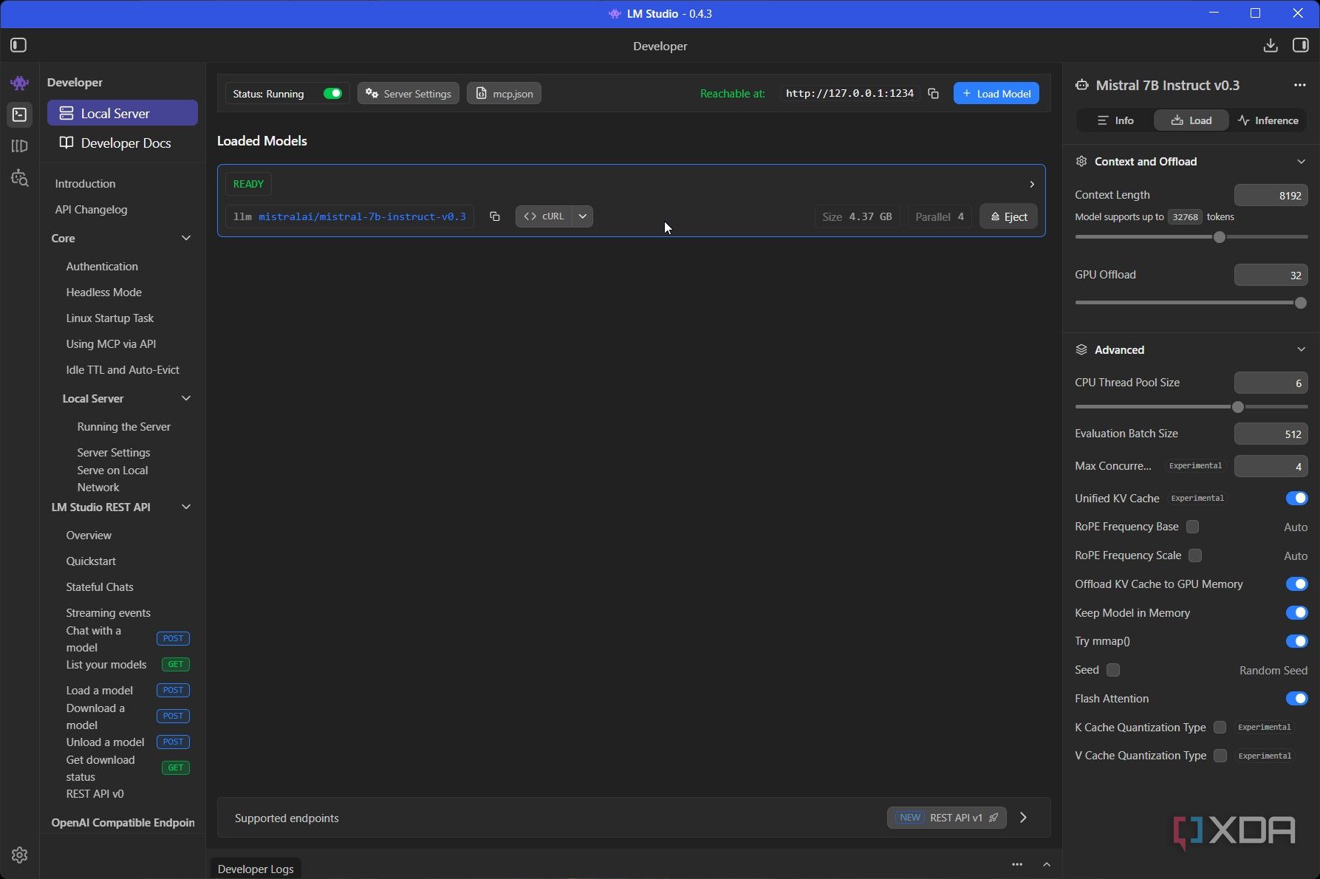The width and height of the screenshot is (1320, 879).
Task: Collapse the Advanced section
Action: coord(1301,350)
